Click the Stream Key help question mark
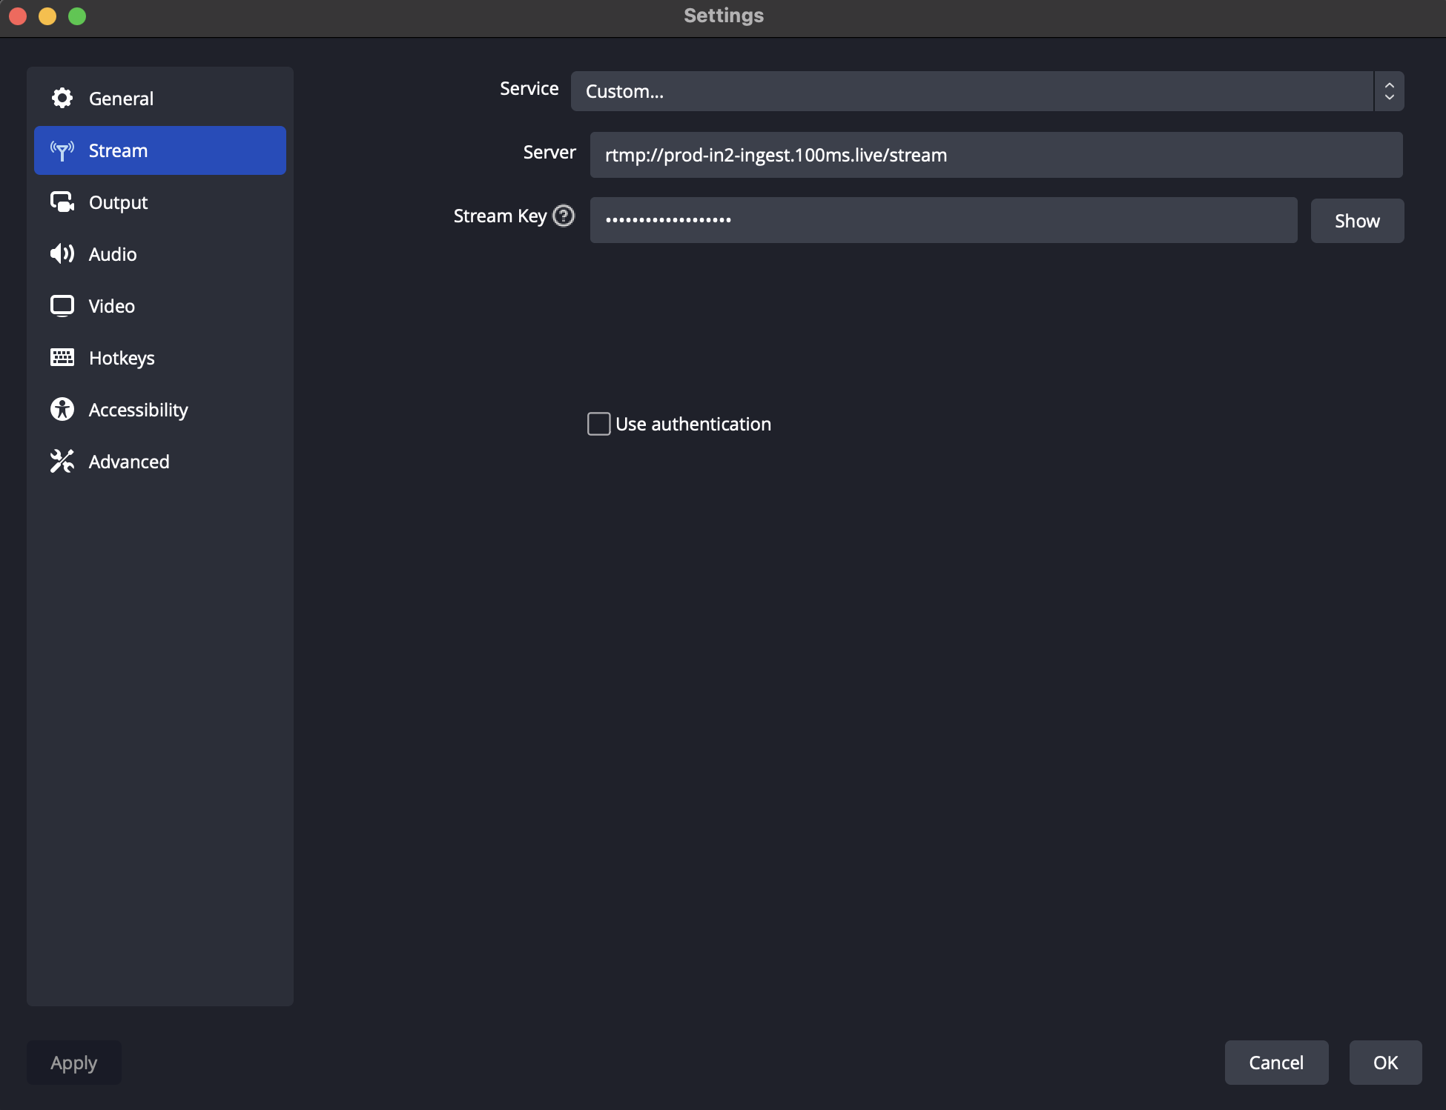 [563, 216]
